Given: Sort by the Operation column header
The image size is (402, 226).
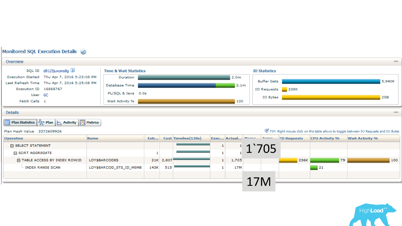Looking at the screenshot, I should tap(45, 138).
